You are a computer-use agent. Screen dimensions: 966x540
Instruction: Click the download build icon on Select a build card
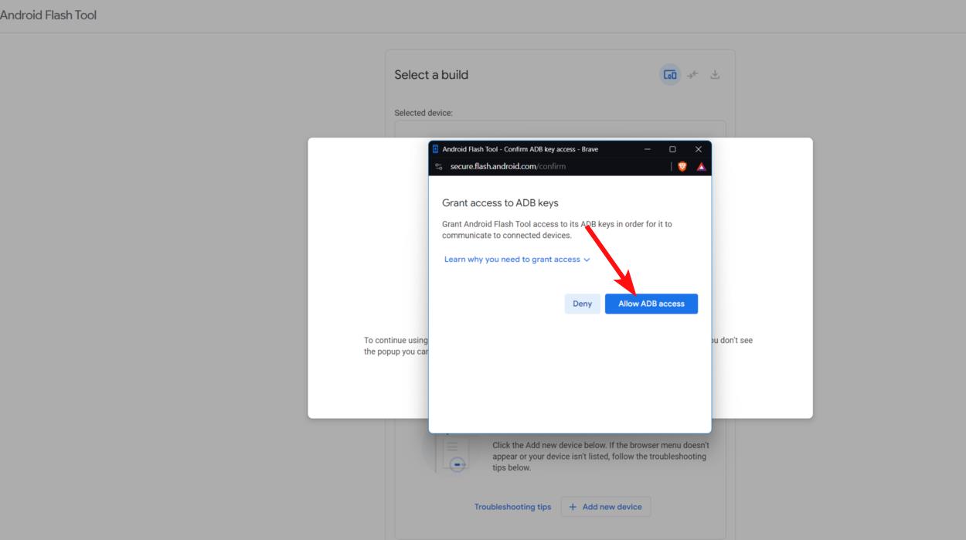coord(716,73)
